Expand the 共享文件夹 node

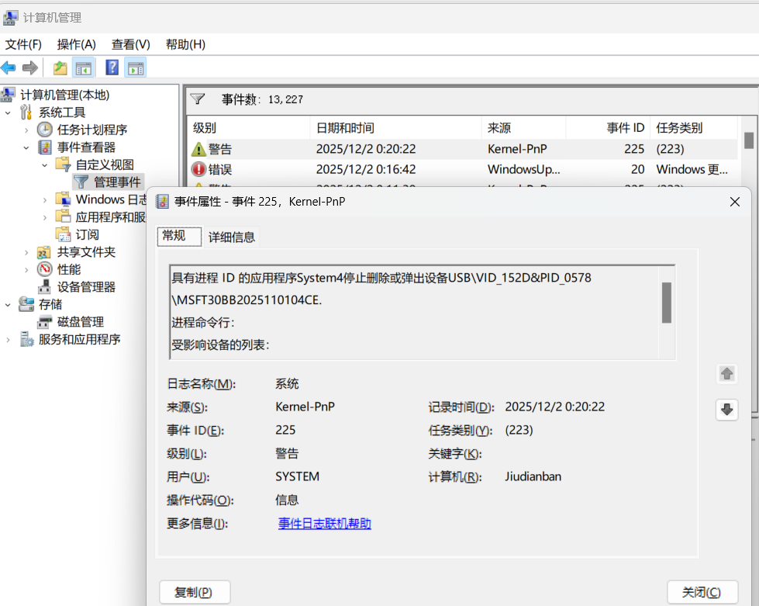pyautogui.click(x=26, y=252)
